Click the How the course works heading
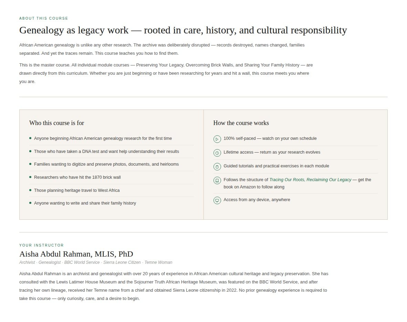 point(241,123)
